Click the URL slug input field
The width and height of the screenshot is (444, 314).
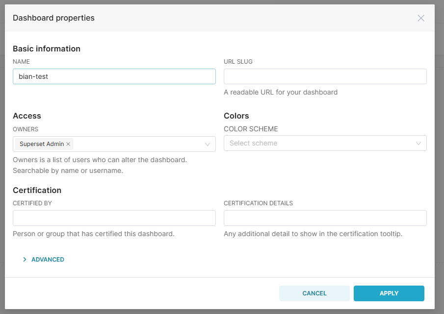coord(325,76)
